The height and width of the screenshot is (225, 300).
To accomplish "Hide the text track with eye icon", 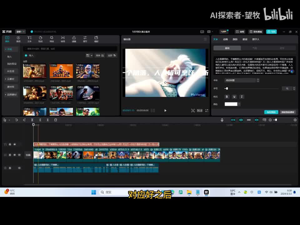I will click(x=14, y=144).
